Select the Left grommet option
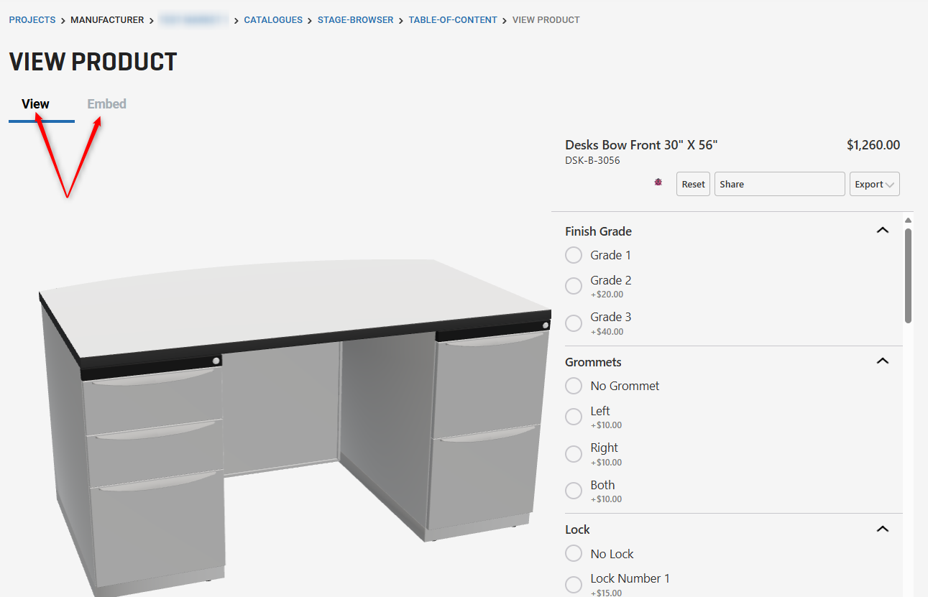Image resolution: width=928 pixels, height=597 pixels. [x=574, y=416]
